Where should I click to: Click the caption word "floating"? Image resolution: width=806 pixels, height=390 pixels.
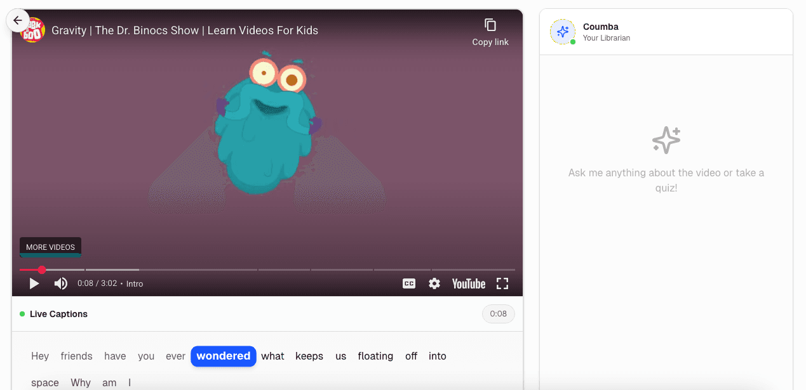tap(375, 356)
